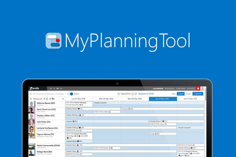Screen dimensions: 236x157
Task: Select the Jeu 10 Mar 2016 column tab
Action: pyautogui.click(x=163, y=99)
